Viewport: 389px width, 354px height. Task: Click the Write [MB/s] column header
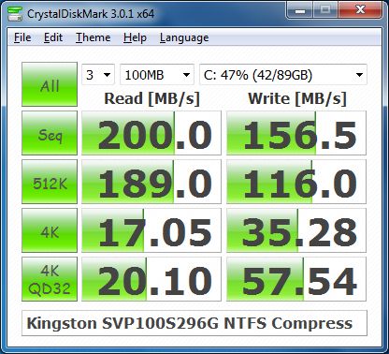(x=297, y=99)
